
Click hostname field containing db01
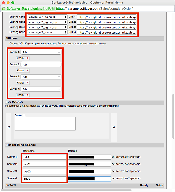[x=45, y=179]
